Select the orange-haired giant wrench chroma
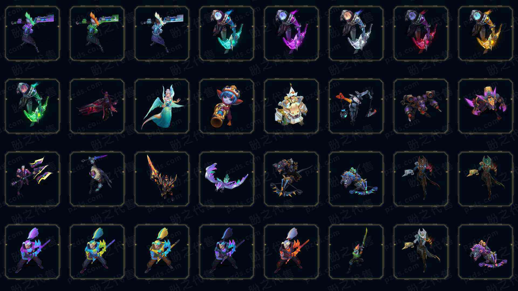 click(97, 33)
